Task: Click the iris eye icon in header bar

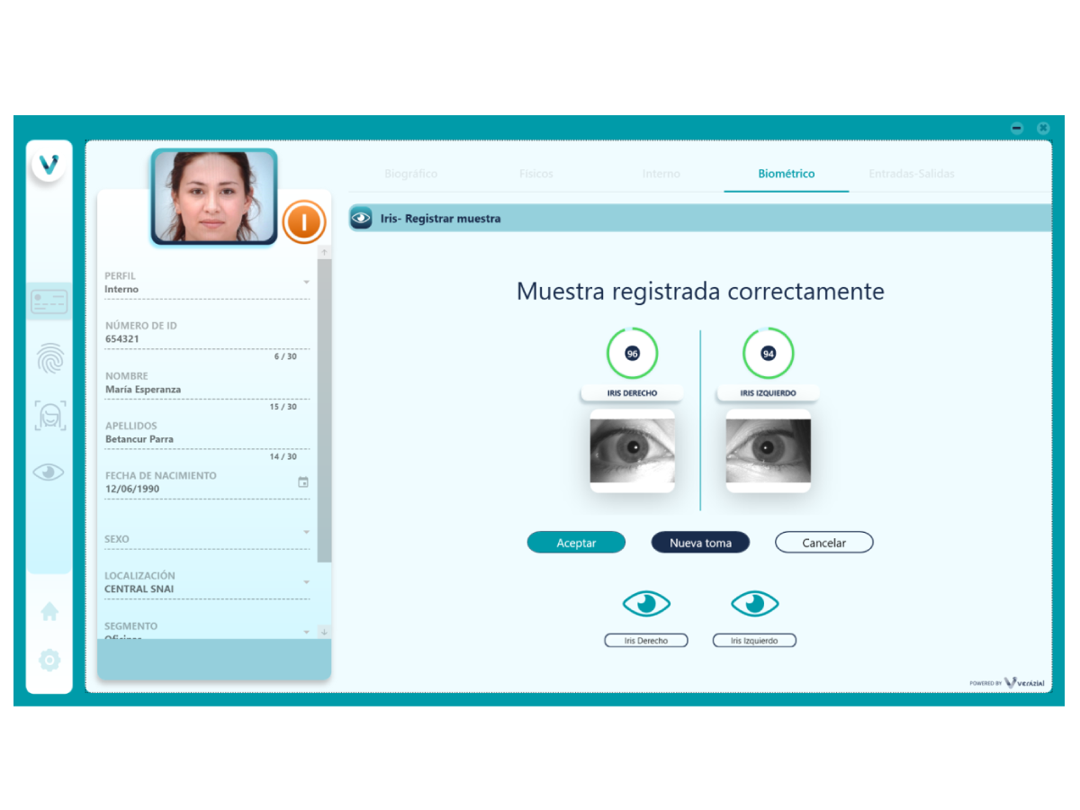Action: tap(361, 218)
